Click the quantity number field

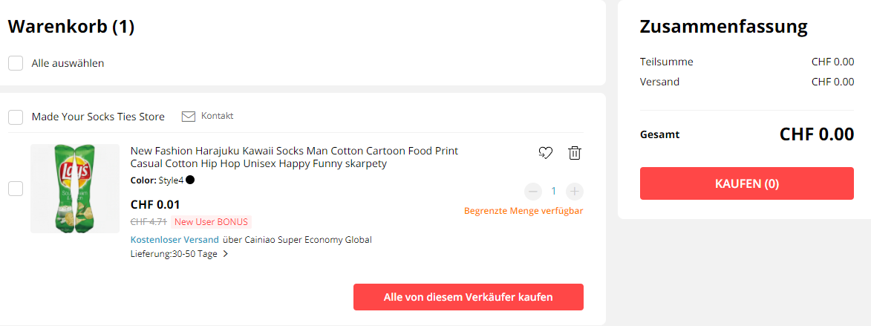click(x=554, y=192)
